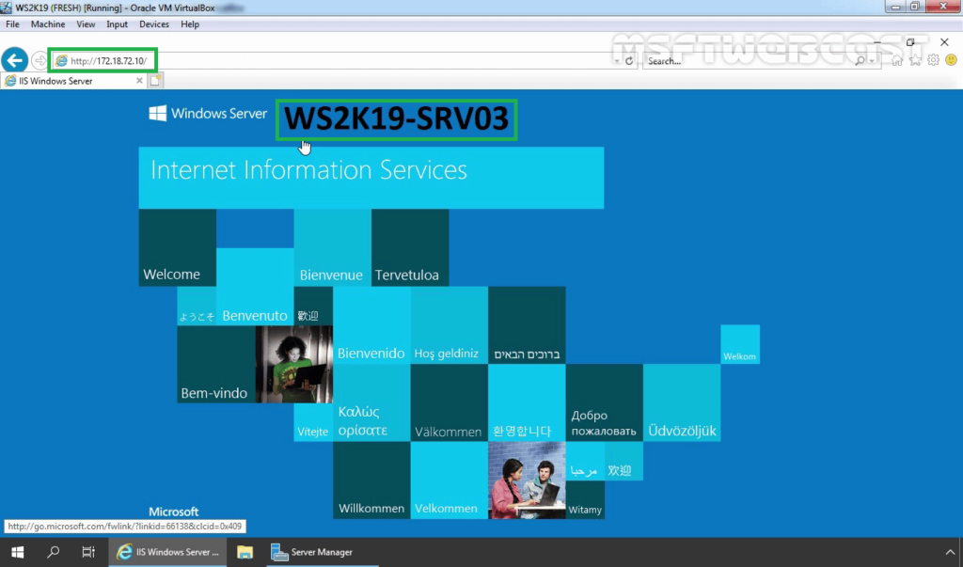This screenshot has height=567, width=963.
Task: Click the address bar URL field
Action: coord(332,61)
